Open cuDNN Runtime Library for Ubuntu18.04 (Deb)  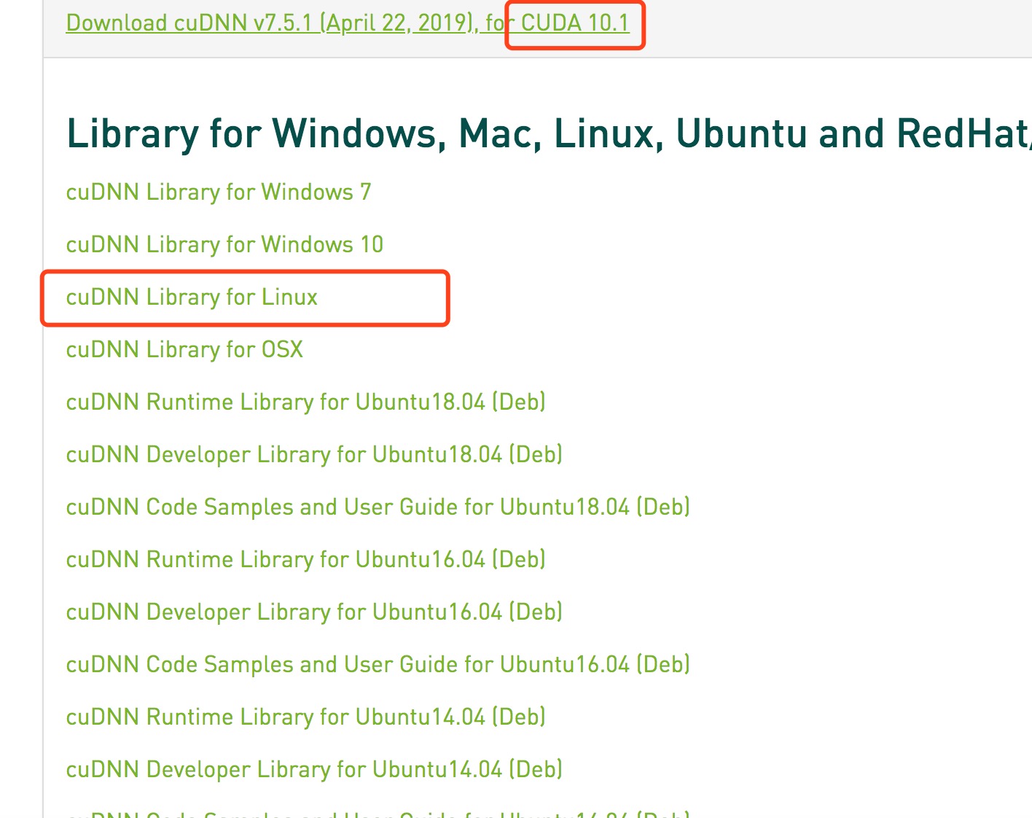(x=306, y=402)
